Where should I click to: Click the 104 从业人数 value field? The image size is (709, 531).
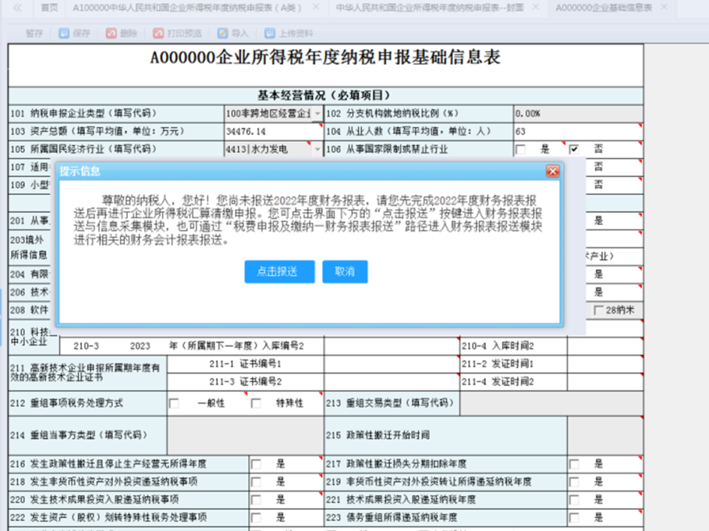(x=578, y=131)
